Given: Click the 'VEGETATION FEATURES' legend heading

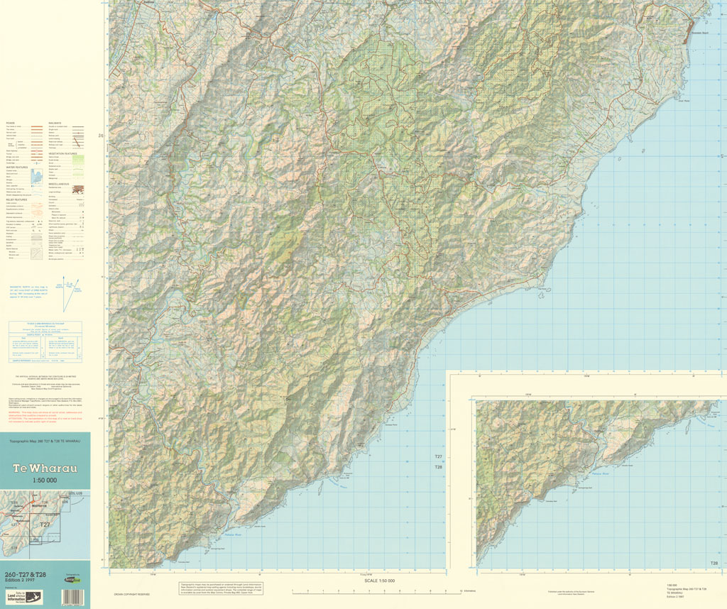Looking at the screenshot, I should click(62, 153).
